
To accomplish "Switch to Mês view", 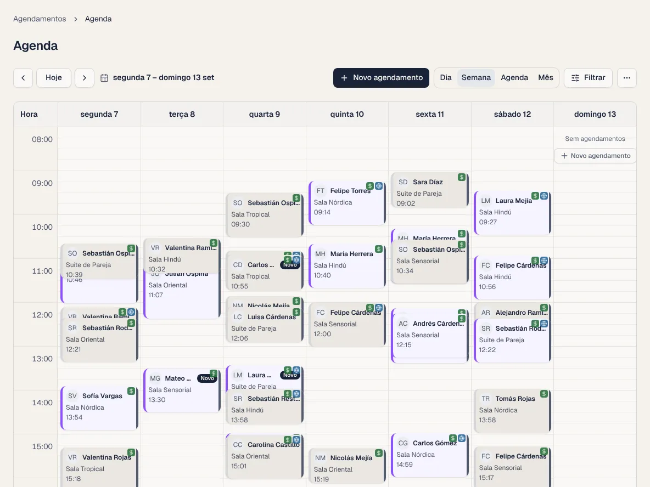I will pyautogui.click(x=546, y=78).
